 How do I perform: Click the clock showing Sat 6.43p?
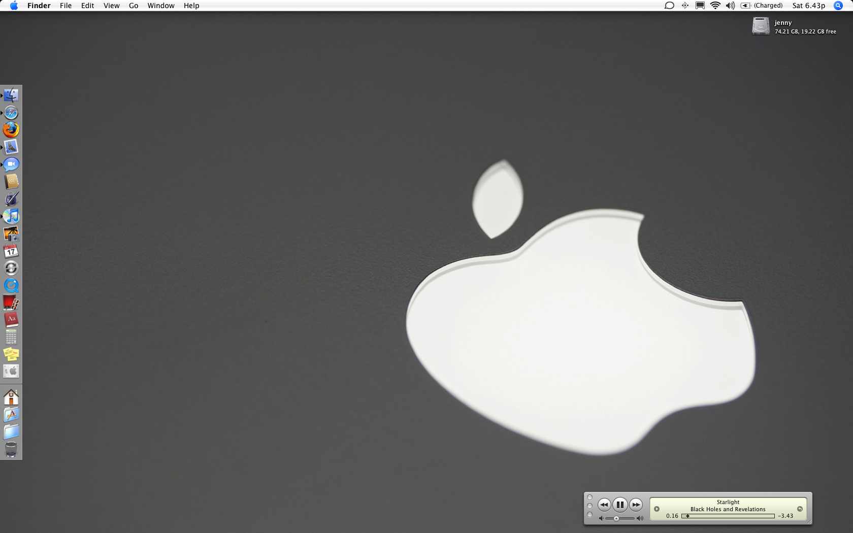tap(809, 6)
